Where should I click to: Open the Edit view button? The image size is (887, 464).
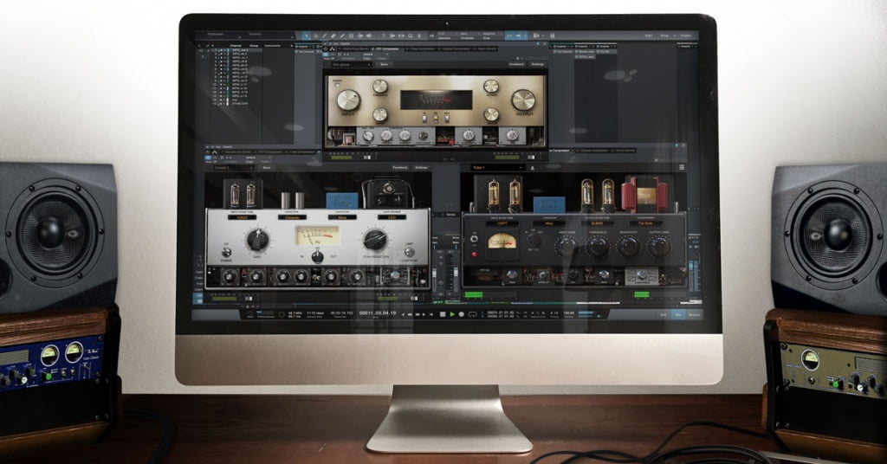pyautogui.click(x=663, y=314)
